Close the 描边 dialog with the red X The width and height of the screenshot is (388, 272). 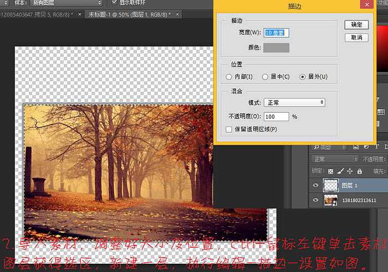367,4
